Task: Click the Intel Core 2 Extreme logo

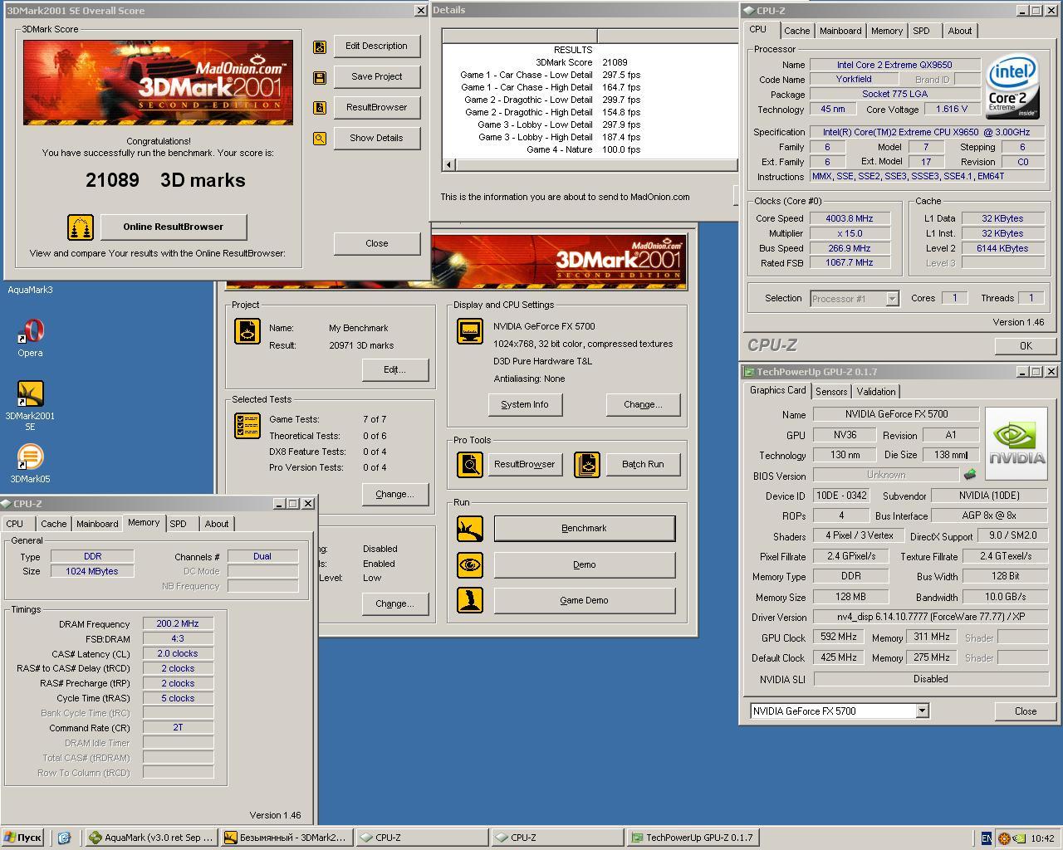Action: pyautogui.click(x=1012, y=88)
